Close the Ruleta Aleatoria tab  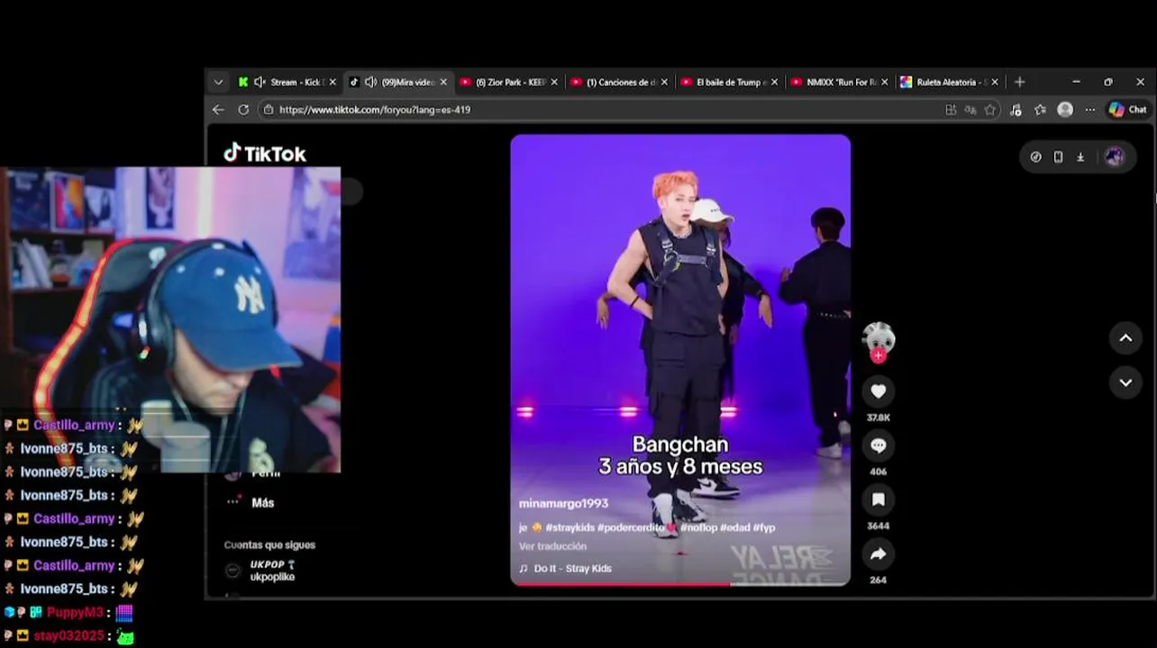click(x=995, y=82)
